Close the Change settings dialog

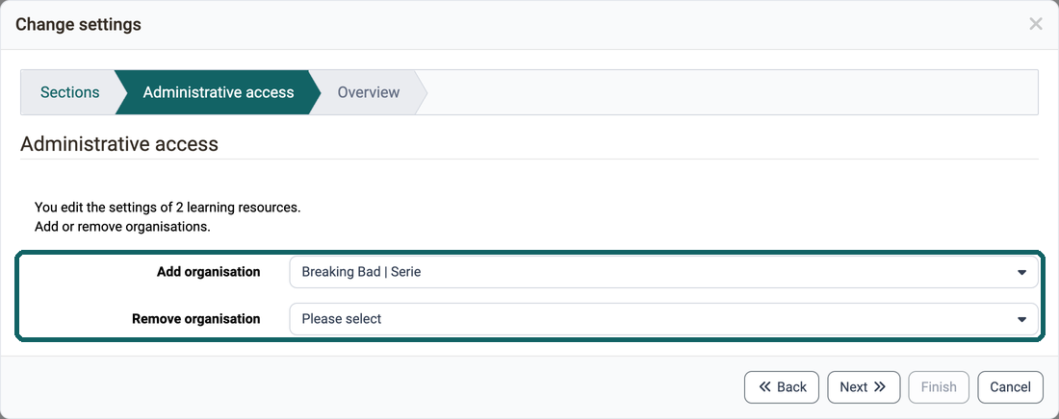coord(1035,24)
